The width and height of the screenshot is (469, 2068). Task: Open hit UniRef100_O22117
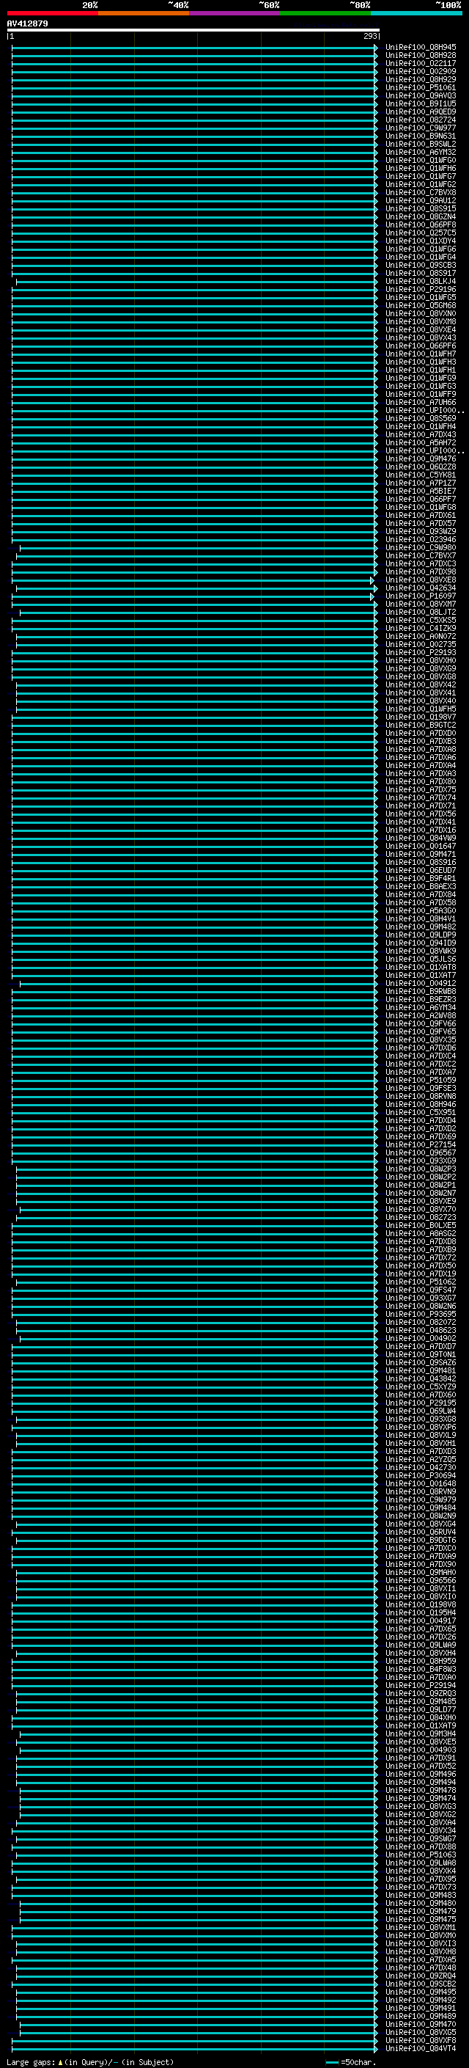click(421, 63)
